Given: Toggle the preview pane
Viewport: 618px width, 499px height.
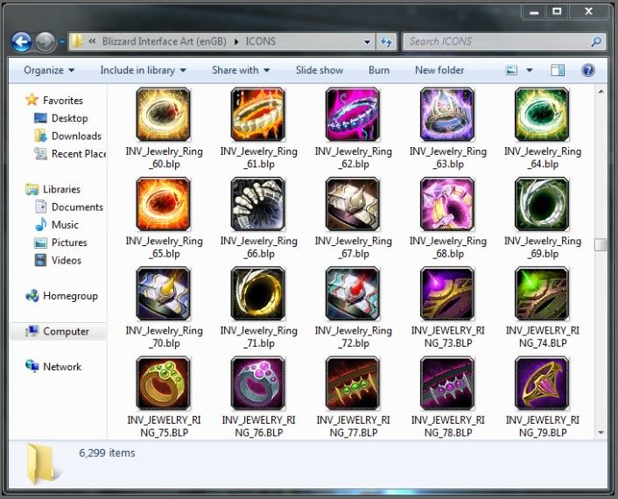Looking at the screenshot, I should pos(558,71).
